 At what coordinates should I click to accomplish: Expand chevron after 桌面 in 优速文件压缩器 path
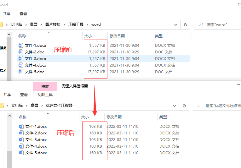(42, 106)
